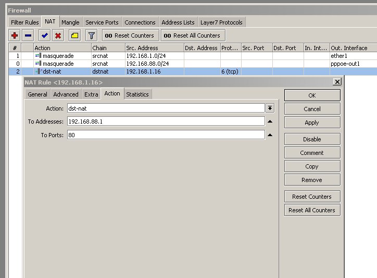Screen dimensions: 377x278
Task: Click the red plus Add rule icon
Action: [x=15, y=35]
